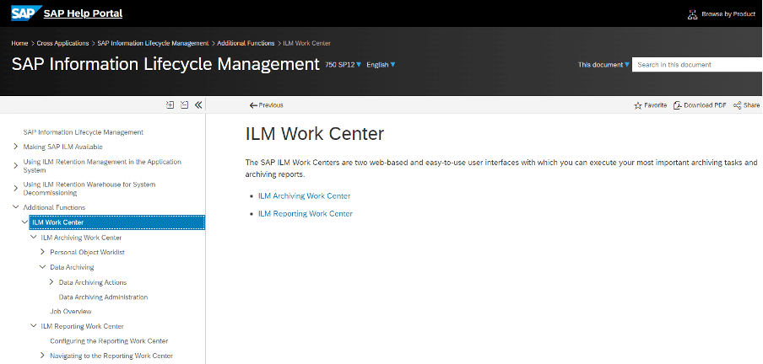
Task: Select Job Overview tree item
Action: 71,311
